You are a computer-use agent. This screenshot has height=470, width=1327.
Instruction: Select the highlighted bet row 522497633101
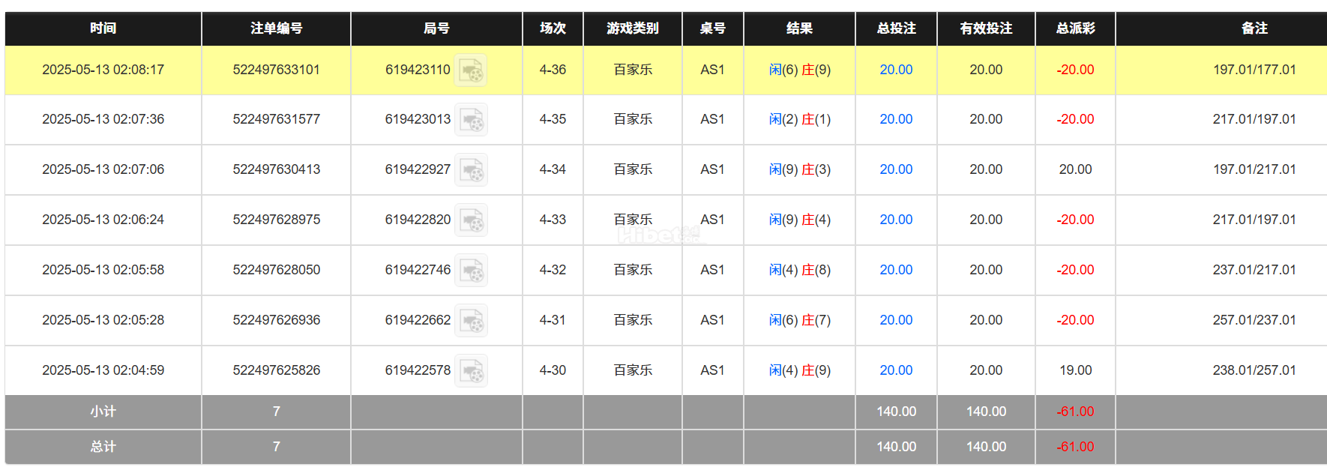[276, 70]
